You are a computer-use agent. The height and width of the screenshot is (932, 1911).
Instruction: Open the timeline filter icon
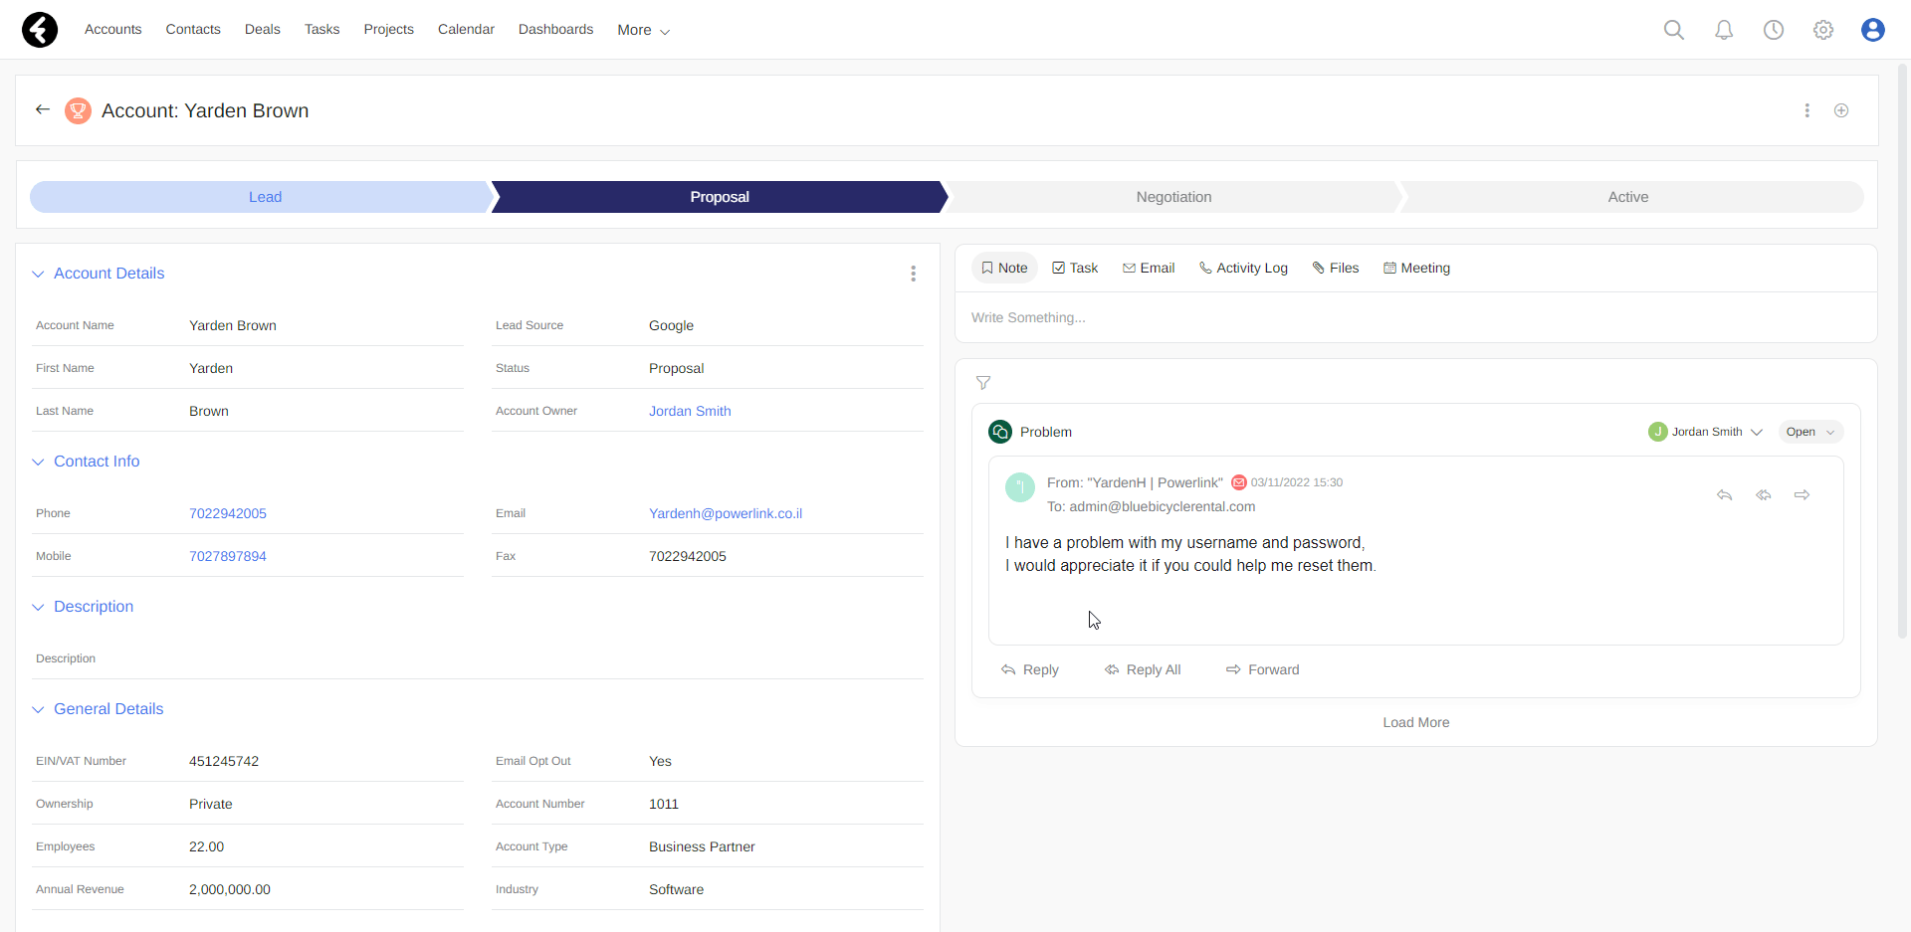(983, 383)
